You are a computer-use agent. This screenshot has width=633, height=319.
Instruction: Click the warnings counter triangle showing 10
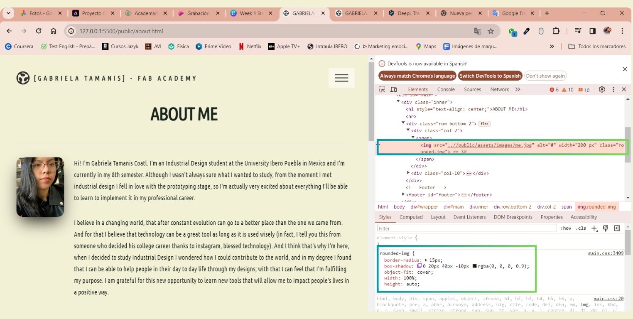567,90
